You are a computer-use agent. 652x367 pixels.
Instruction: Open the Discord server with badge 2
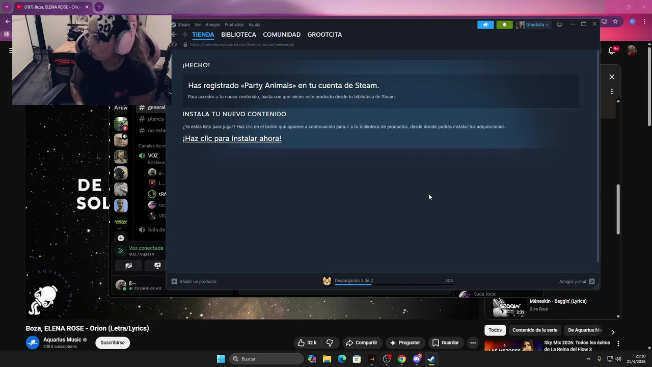pyautogui.click(x=121, y=124)
